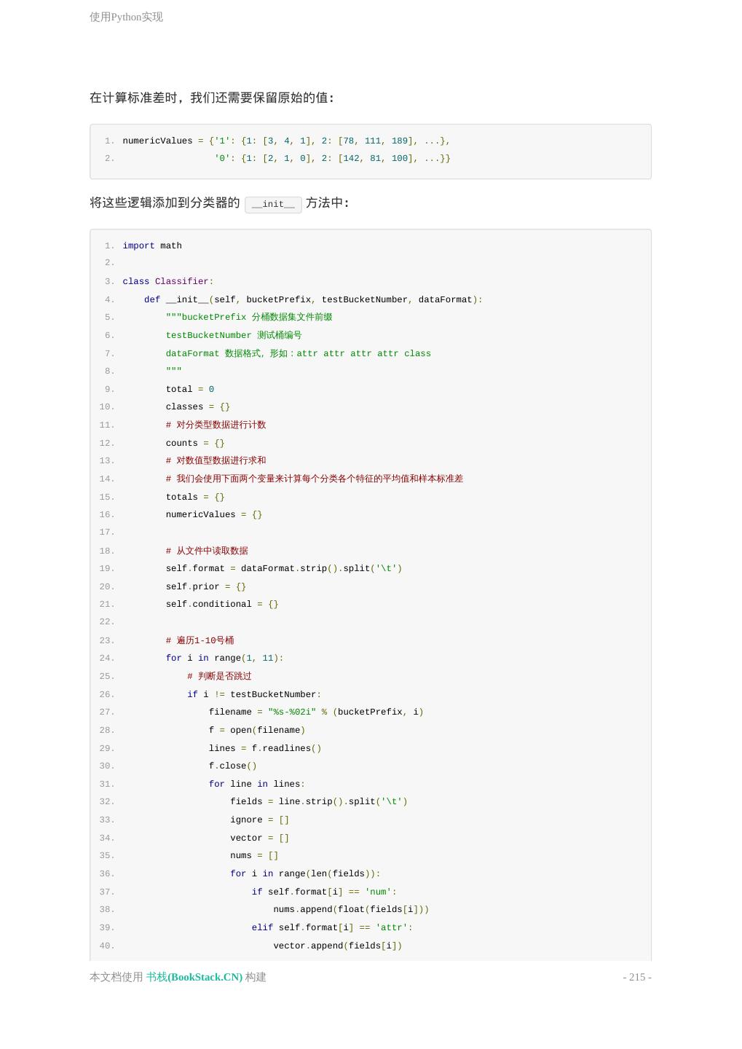The width and height of the screenshot is (742, 1049).
Task: Click the comment # 判断是否跳过
Action: [x=219, y=676]
